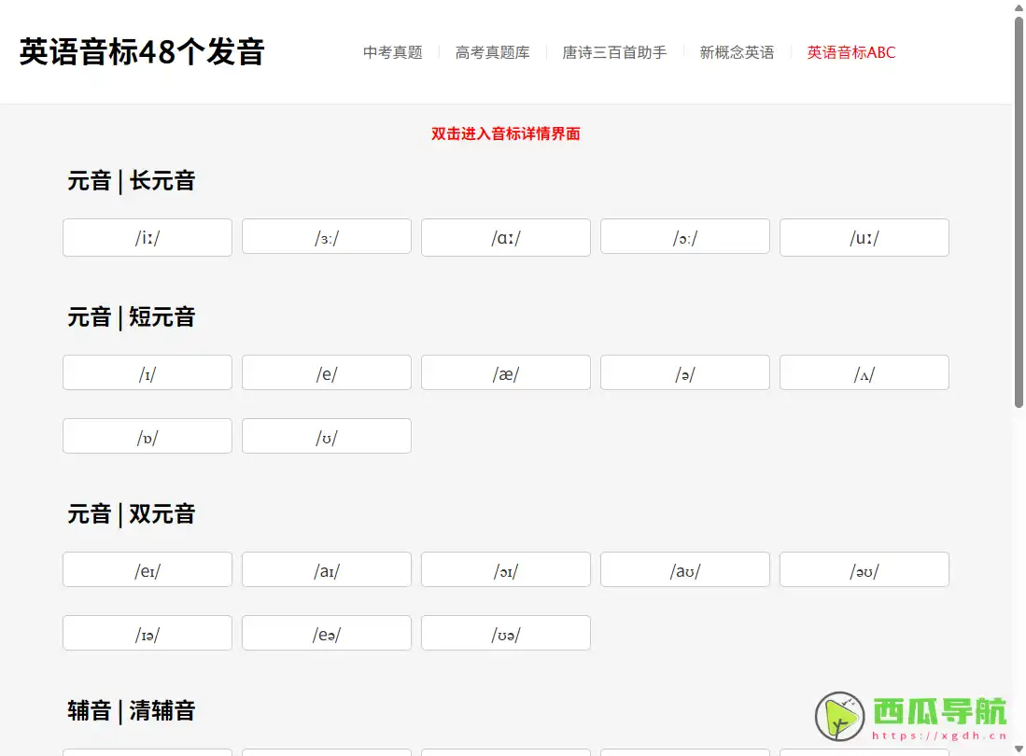Open 中考真题 from the navigation menu

[x=392, y=53]
